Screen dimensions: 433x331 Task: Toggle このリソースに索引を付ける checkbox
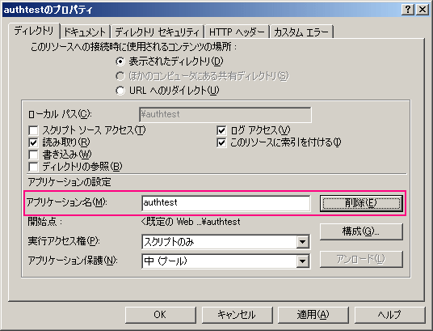(221, 142)
